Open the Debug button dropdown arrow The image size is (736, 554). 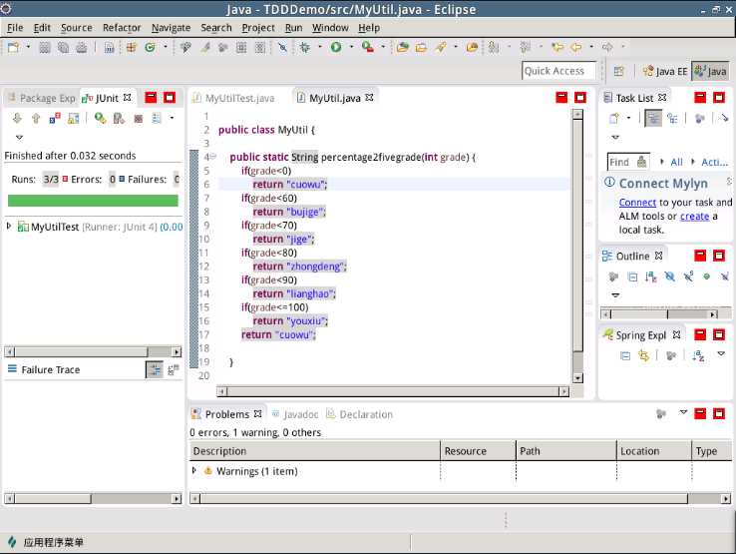click(x=320, y=47)
